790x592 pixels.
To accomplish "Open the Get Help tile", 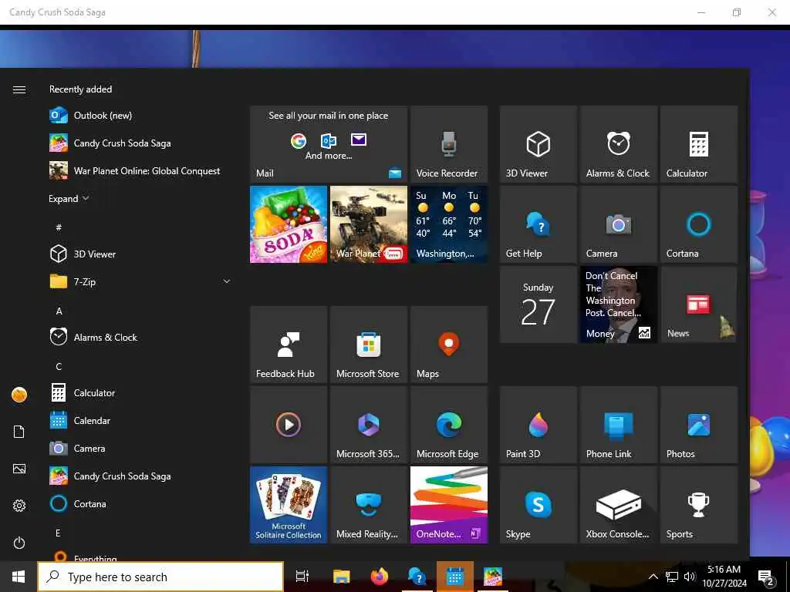I will 538,224.
